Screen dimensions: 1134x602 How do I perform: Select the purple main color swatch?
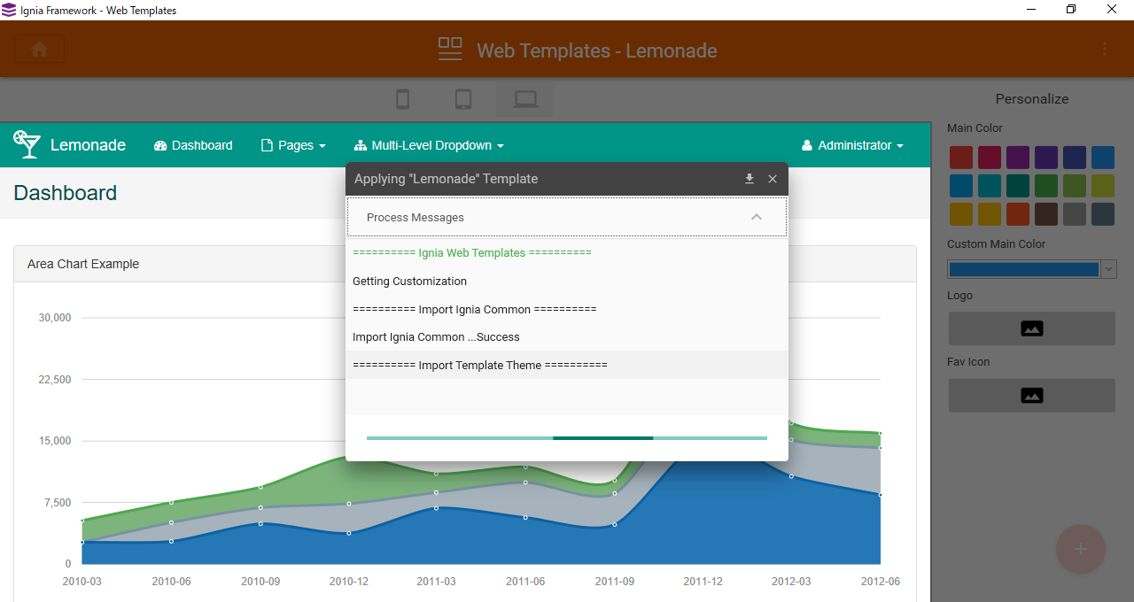[x=1018, y=158]
